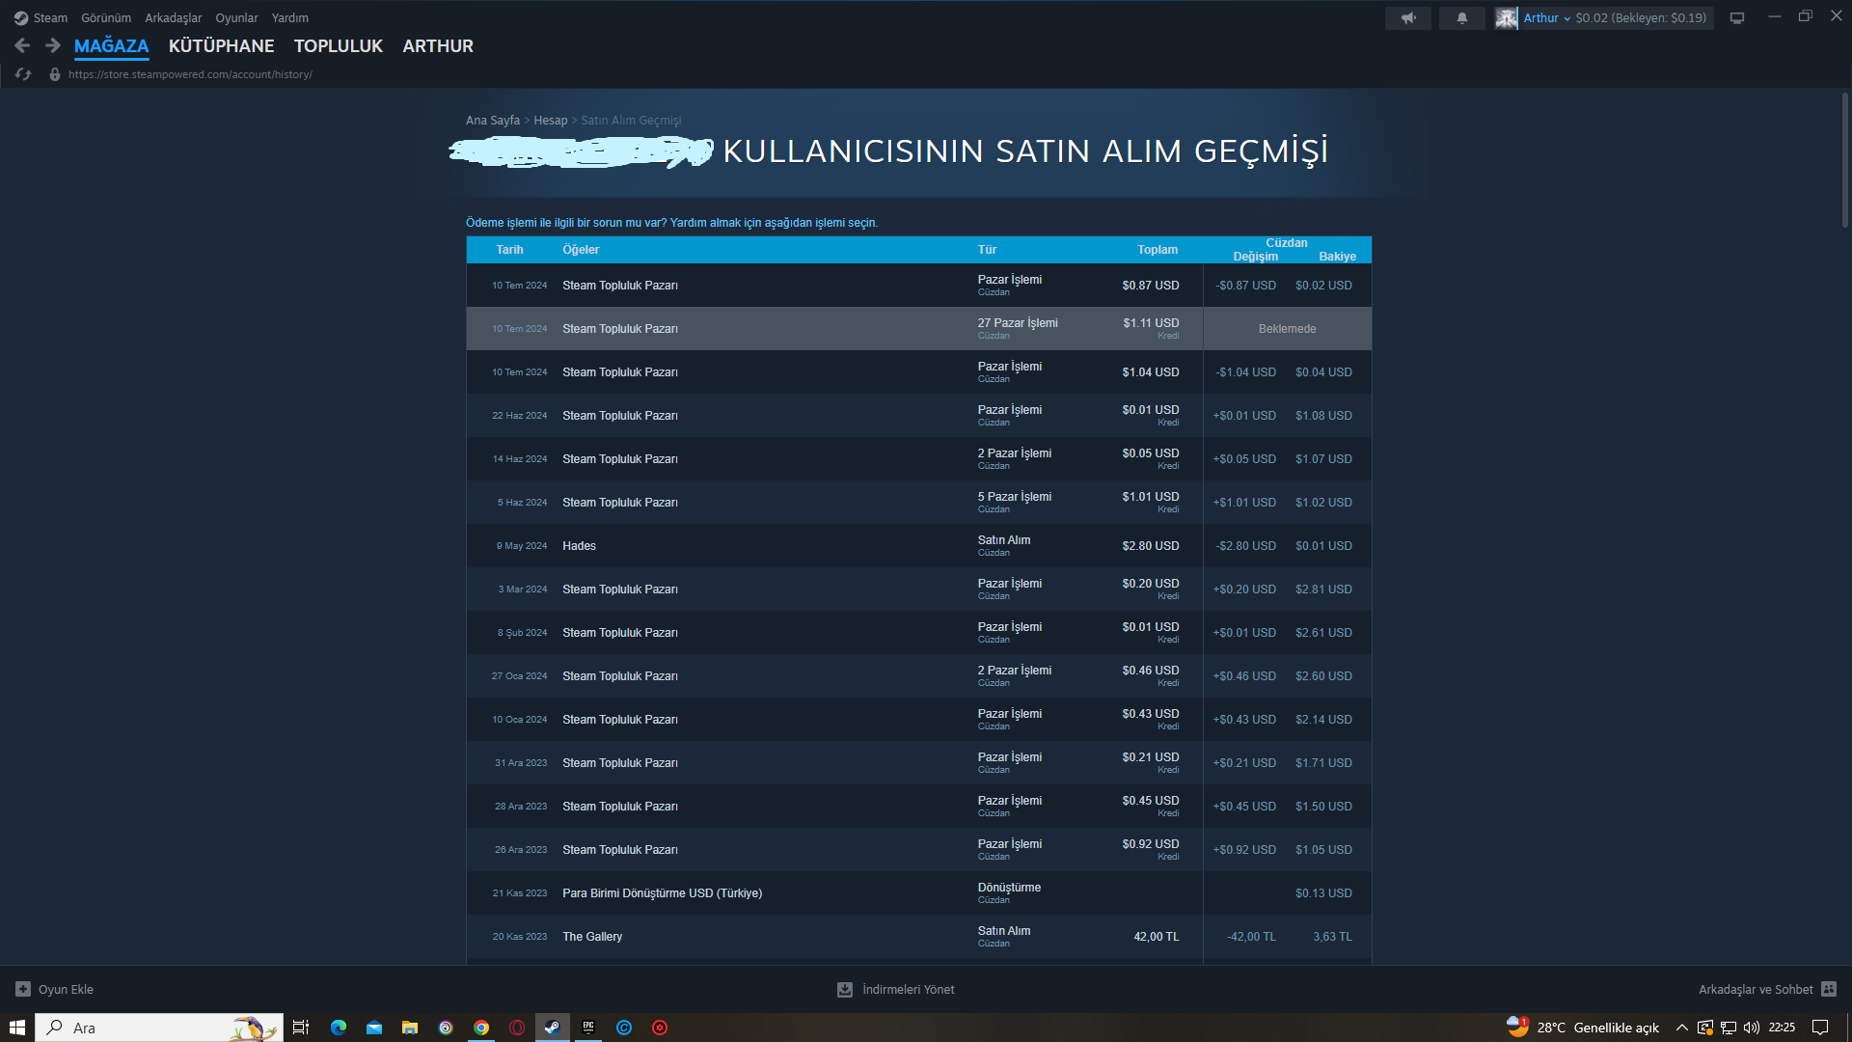Open the Oyunlar menu
Screen dimensions: 1852x1042
coord(236,18)
